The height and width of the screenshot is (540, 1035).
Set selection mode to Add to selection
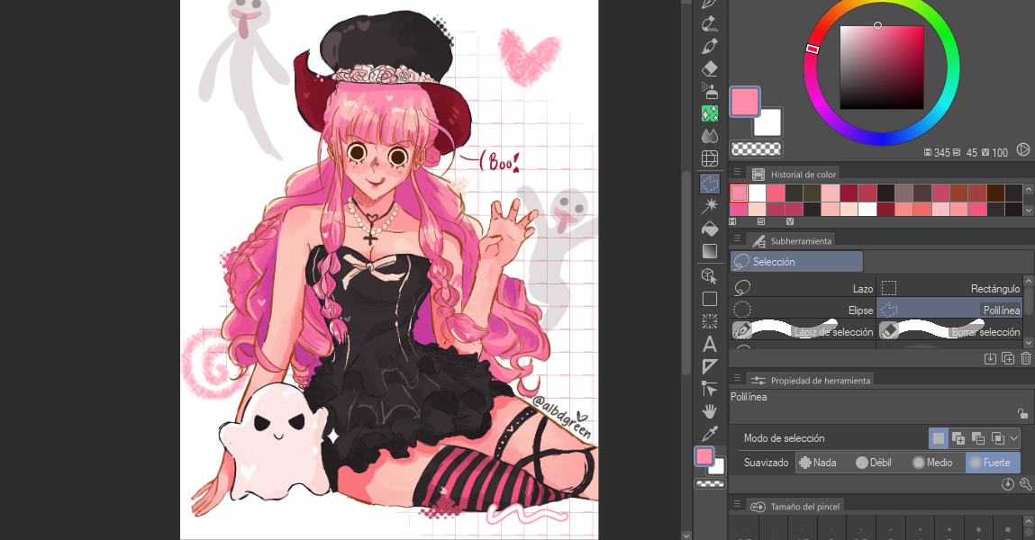click(958, 438)
